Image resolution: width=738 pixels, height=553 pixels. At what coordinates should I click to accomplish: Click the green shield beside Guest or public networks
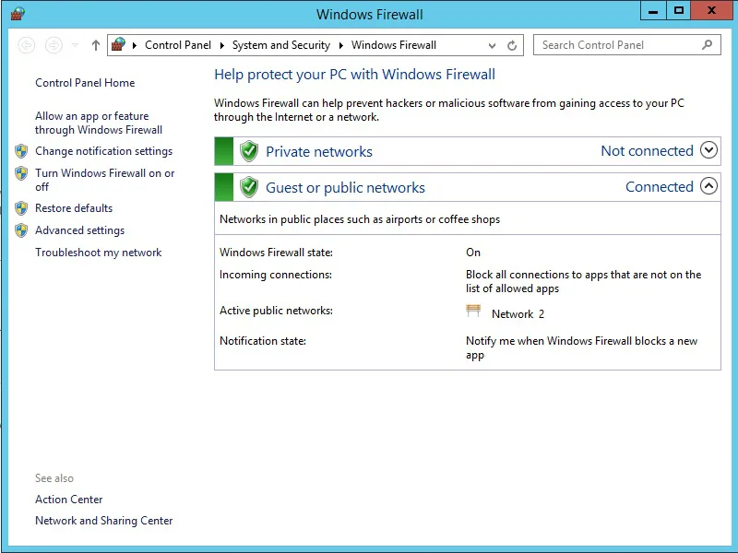pos(248,187)
